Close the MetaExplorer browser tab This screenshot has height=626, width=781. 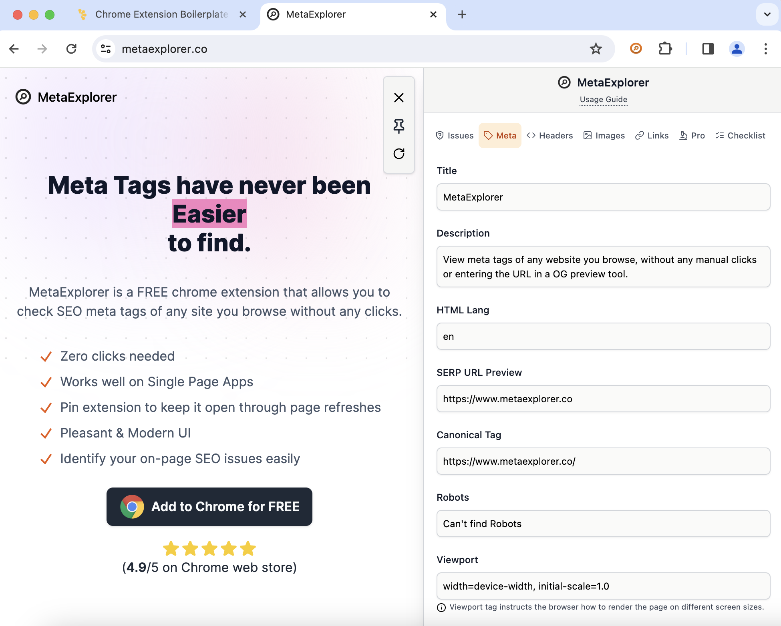coord(433,14)
